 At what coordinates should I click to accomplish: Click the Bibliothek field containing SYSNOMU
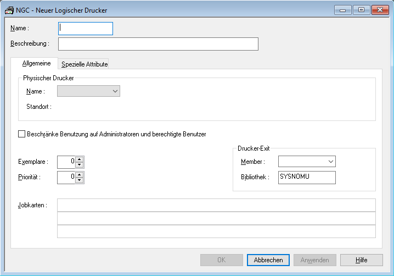point(307,177)
